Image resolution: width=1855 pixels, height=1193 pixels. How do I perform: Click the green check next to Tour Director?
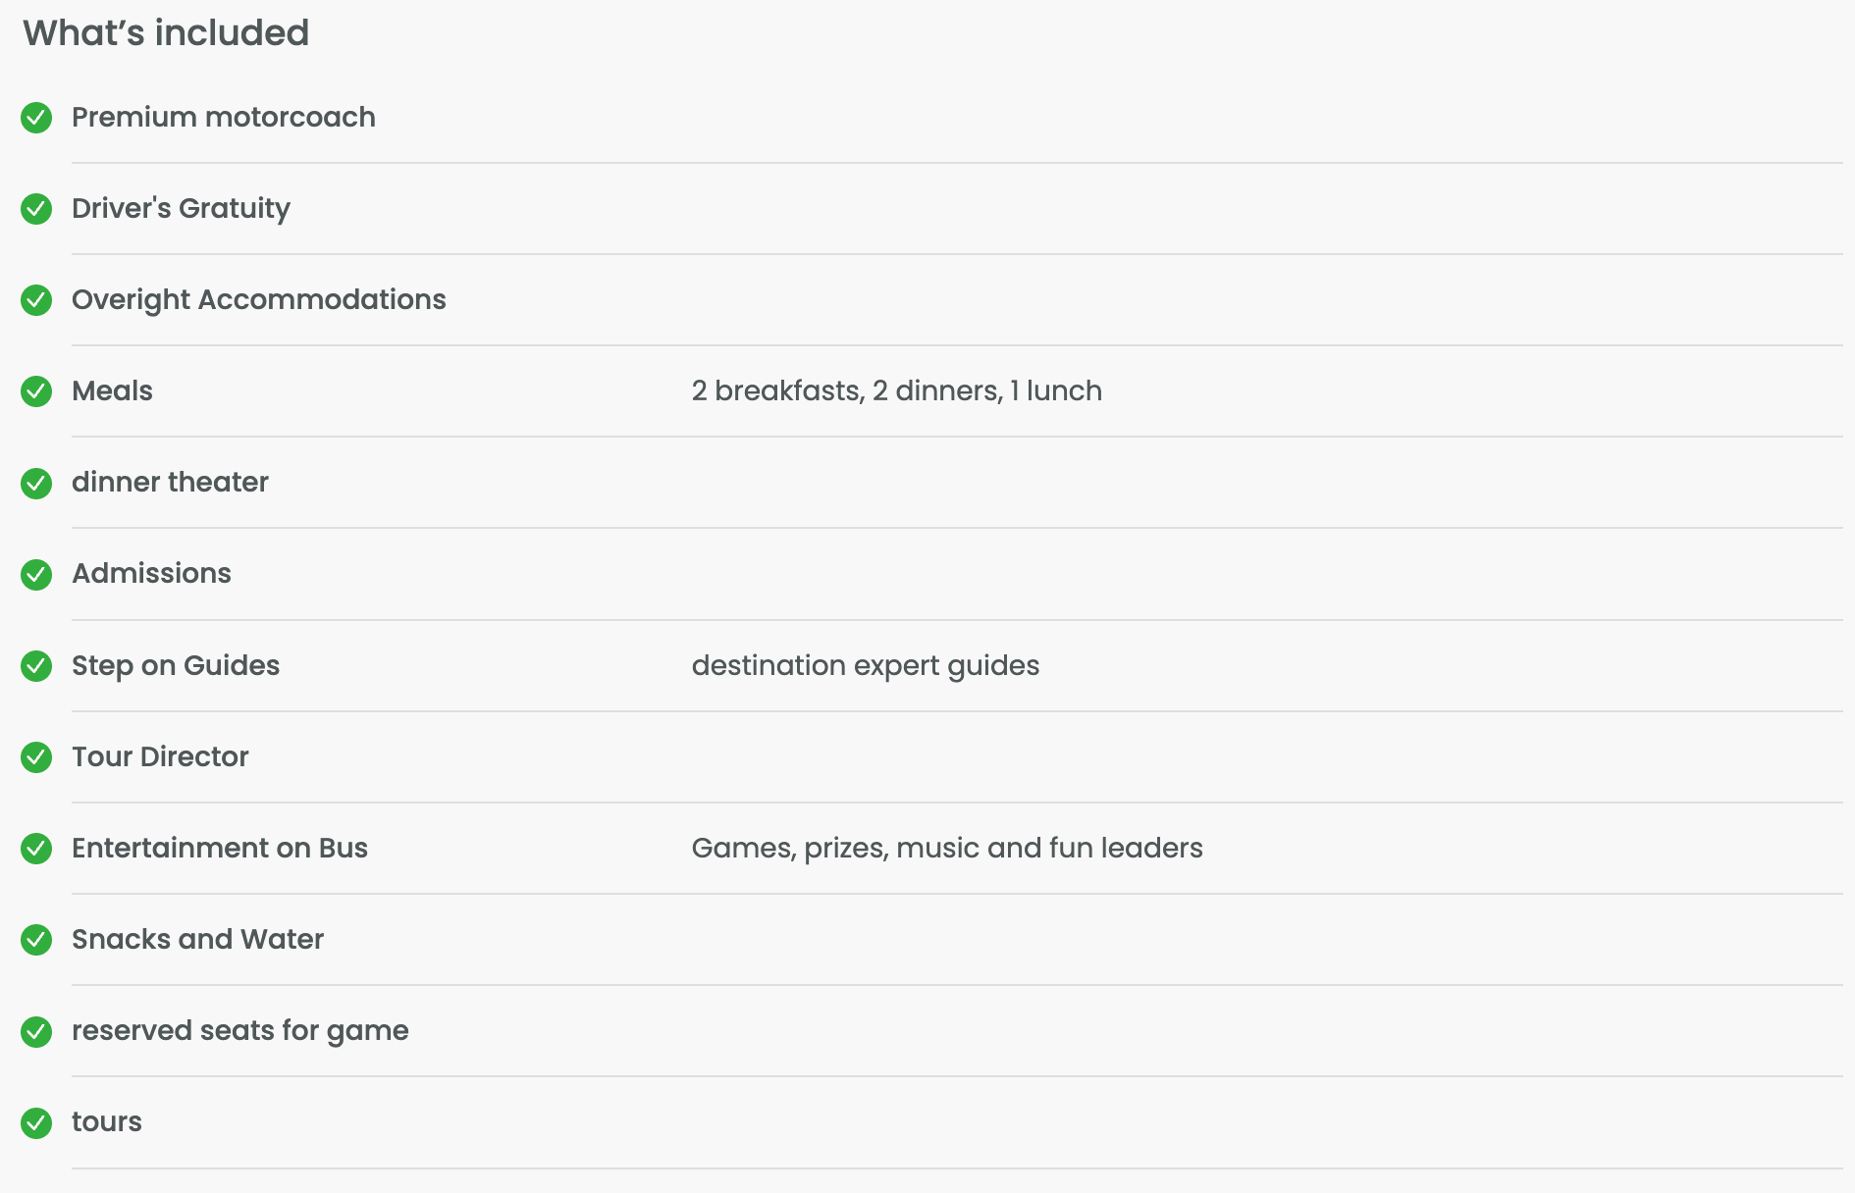[x=36, y=757]
